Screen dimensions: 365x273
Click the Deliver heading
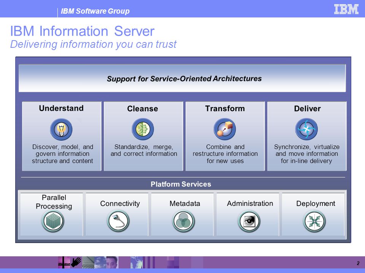click(x=307, y=108)
